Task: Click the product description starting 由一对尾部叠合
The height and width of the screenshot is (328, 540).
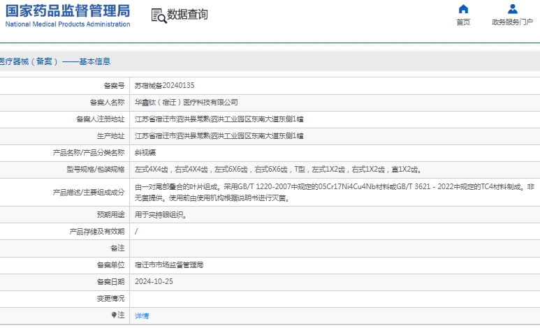Action: [x=335, y=192]
